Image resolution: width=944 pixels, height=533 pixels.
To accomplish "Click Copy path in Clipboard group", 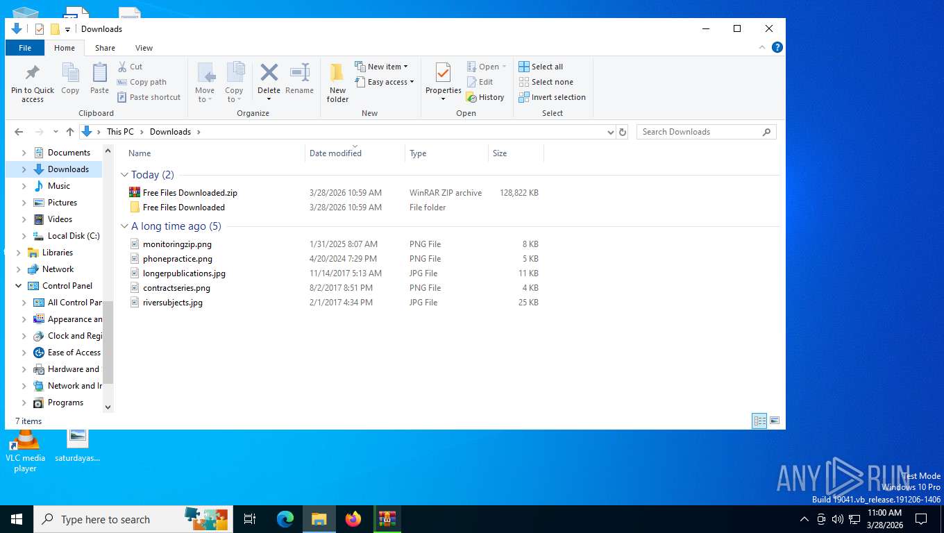I will coord(142,82).
